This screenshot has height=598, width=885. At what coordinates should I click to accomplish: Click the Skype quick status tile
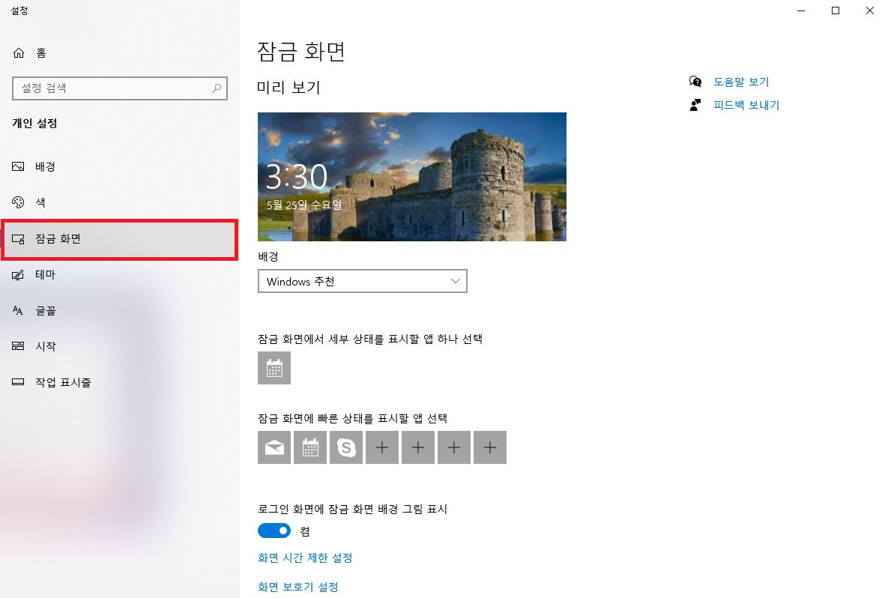(346, 448)
